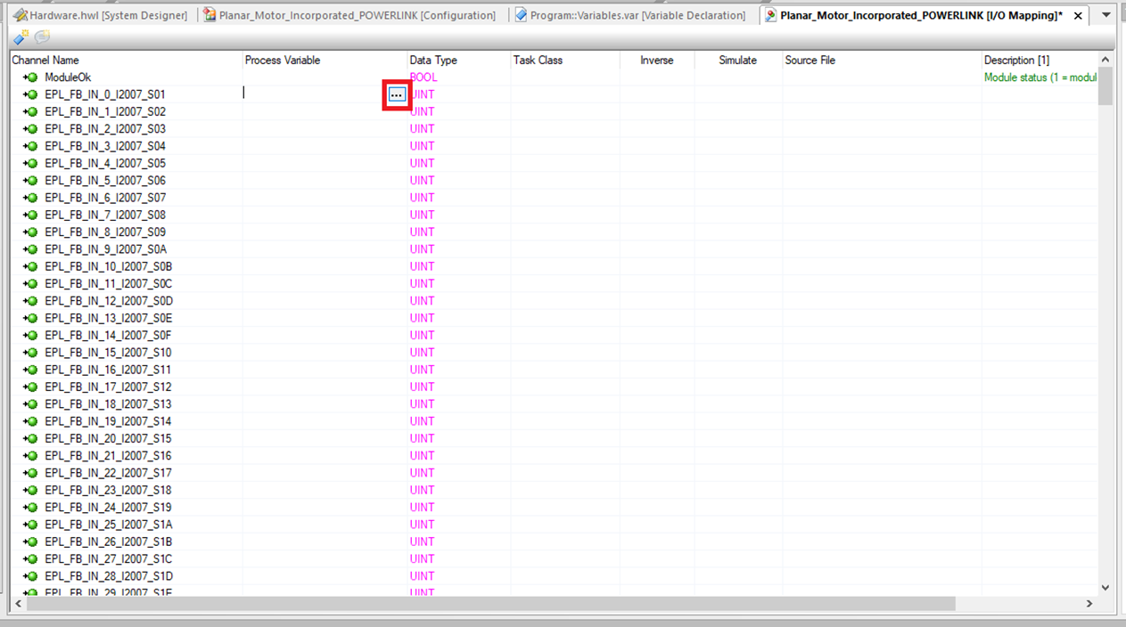This screenshot has height=627, width=1126.
Task: Click the Channel Name column header
Action: pos(45,61)
